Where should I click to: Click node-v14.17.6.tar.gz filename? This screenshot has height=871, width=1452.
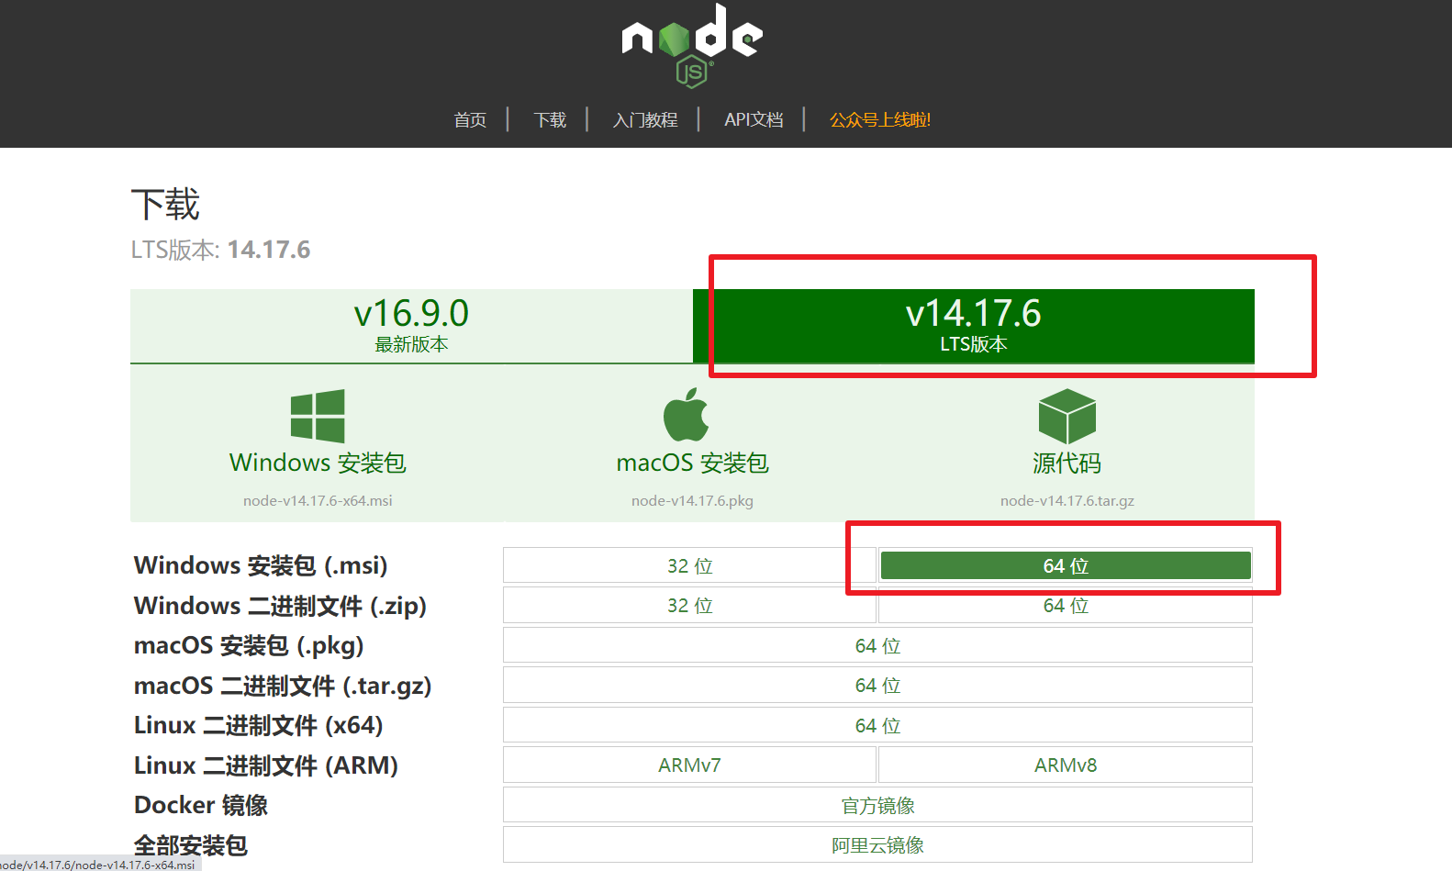click(x=1067, y=501)
